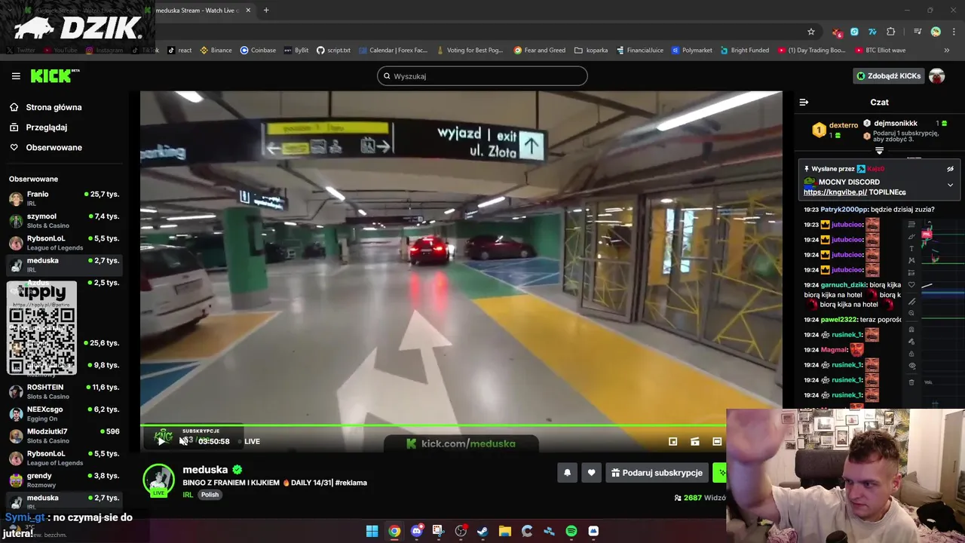The image size is (965, 543).
Task: Open File Explorer from the taskbar
Action: coord(505,531)
